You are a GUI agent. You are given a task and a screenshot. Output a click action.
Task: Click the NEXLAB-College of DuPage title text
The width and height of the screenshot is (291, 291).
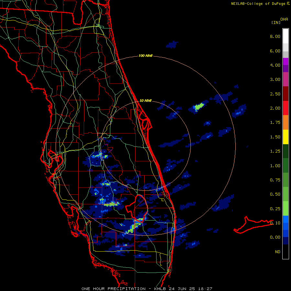pos(258,4)
